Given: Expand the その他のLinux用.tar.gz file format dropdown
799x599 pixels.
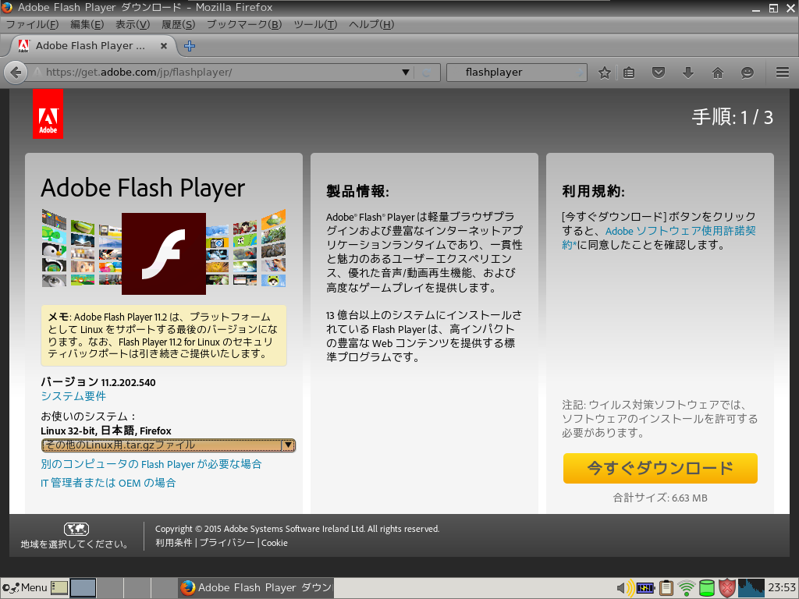Looking at the screenshot, I should [x=169, y=445].
